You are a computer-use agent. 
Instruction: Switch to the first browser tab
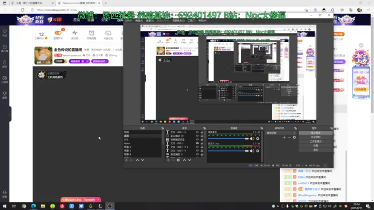pos(32,3)
